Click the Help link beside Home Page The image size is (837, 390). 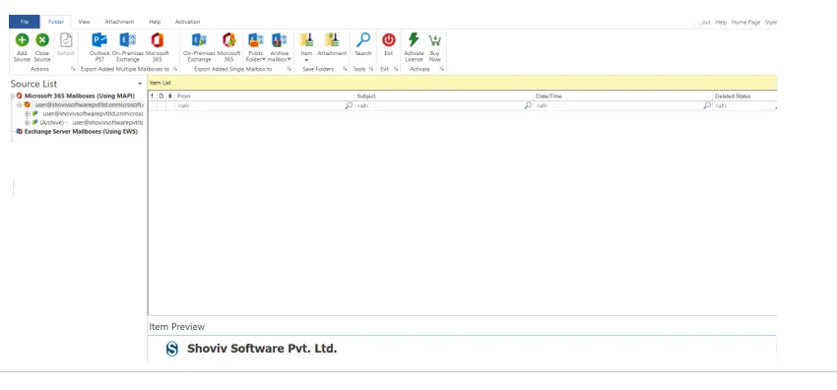[x=721, y=23]
